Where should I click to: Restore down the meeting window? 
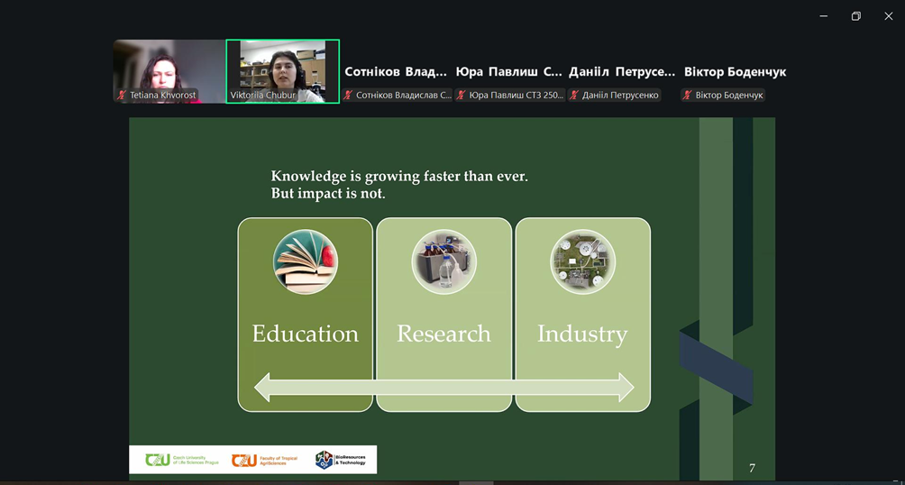(855, 16)
